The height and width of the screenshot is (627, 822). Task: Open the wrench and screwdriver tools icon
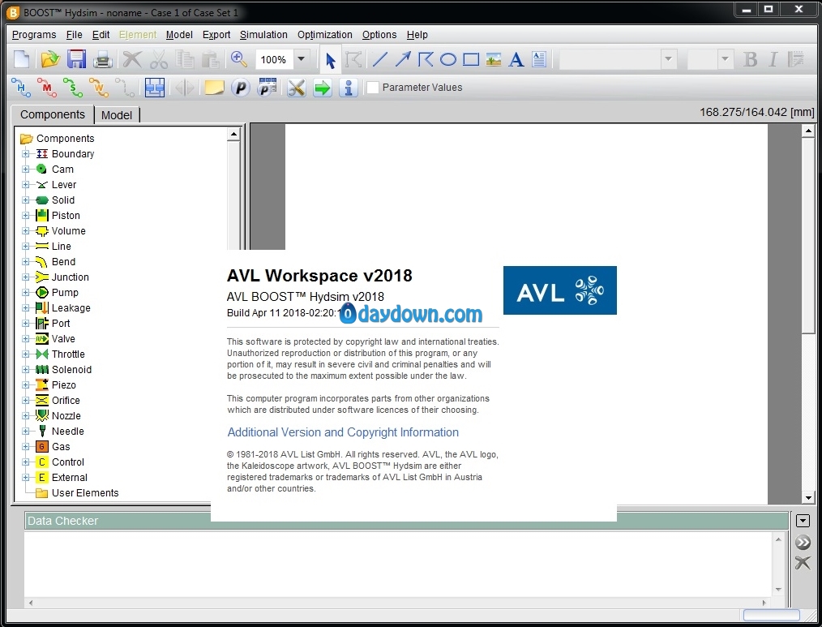pyautogui.click(x=296, y=88)
